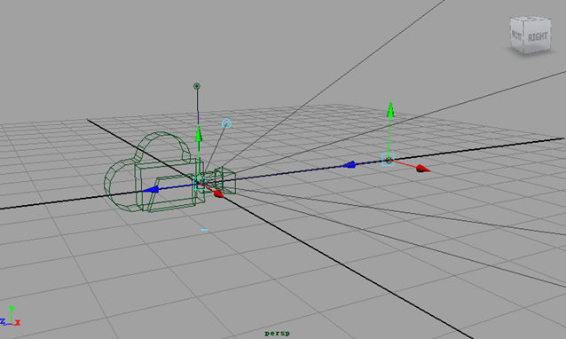The height and width of the screenshot is (339, 566).
Task: Select the red X-axis arrow on camera
Action: pos(219,194)
